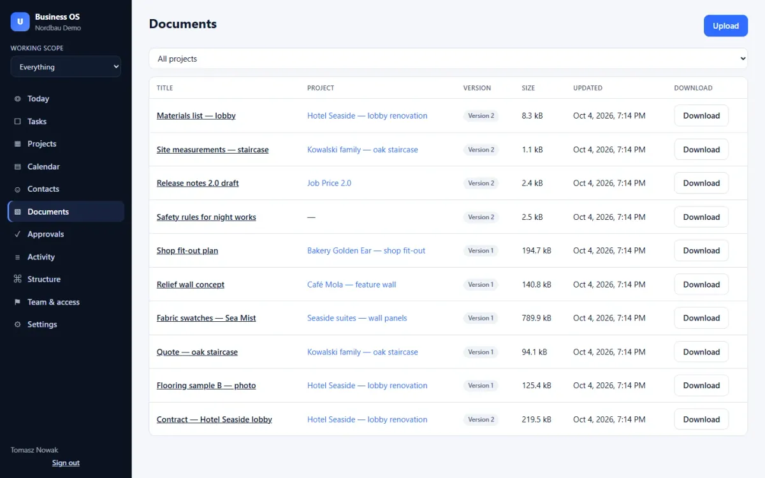Open Settings from the sidebar

point(66,324)
